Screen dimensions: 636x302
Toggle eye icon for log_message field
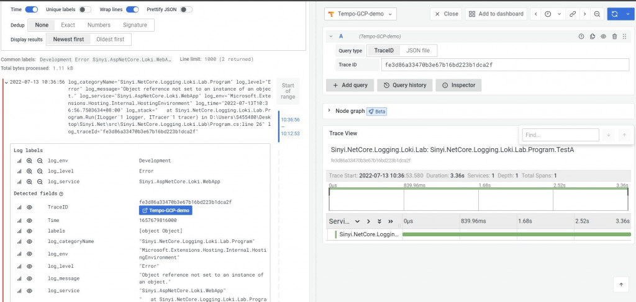click(x=29, y=278)
